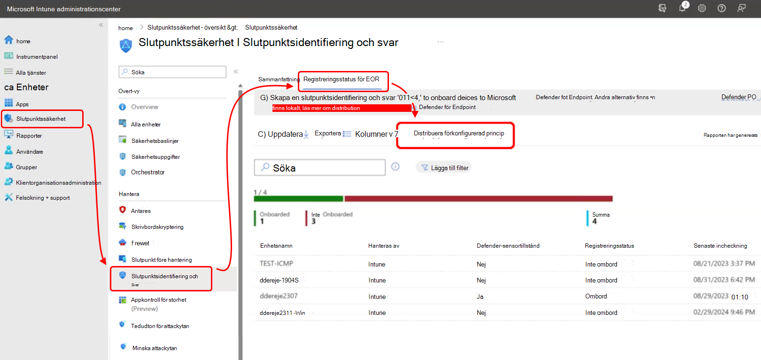Click the Felsökning + support tools icon
This screenshot has width=761, height=360.
[8, 197]
